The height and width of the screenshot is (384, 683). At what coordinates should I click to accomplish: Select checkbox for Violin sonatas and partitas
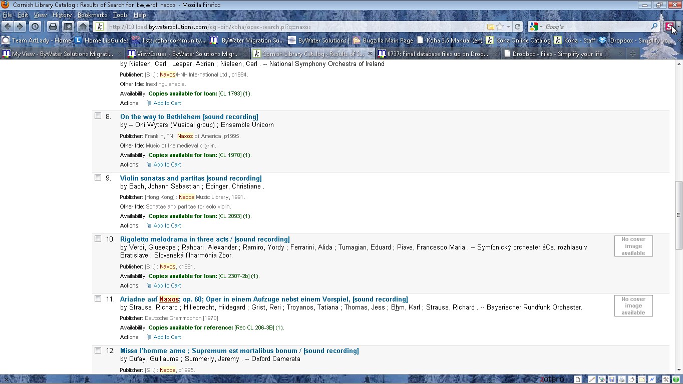[x=98, y=177]
